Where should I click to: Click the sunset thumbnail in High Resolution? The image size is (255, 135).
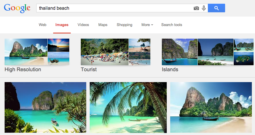tap(58, 45)
